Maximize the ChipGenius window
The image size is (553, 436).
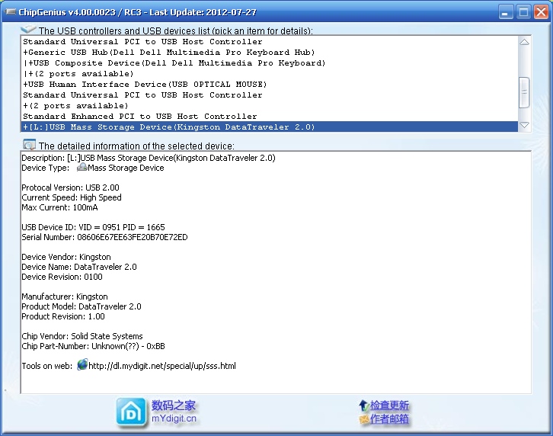[523, 11]
